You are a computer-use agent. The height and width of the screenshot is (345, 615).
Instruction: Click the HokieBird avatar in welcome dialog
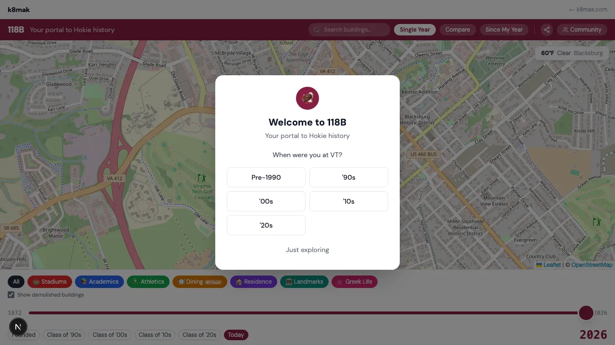[307, 98]
